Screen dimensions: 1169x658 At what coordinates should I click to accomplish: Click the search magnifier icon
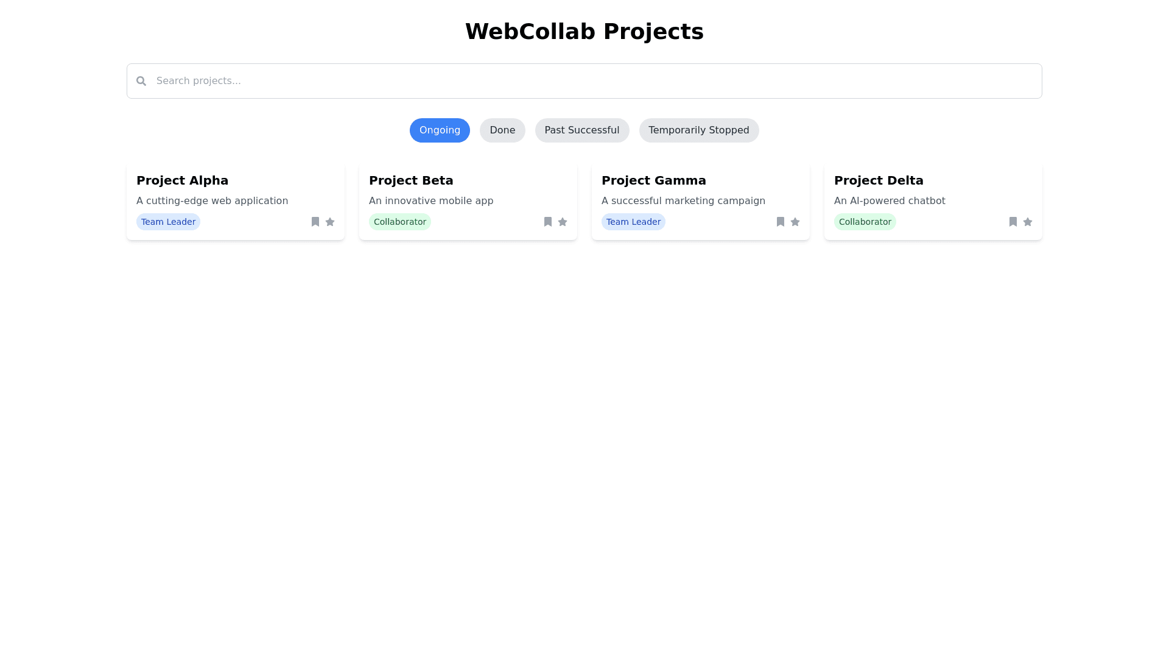point(141,81)
